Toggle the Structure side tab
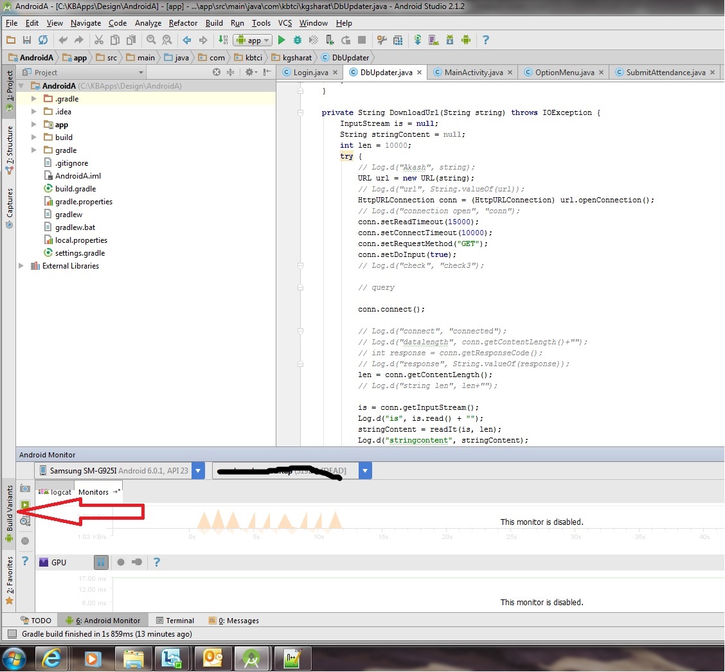This screenshot has height=672, width=725. (9, 150)
